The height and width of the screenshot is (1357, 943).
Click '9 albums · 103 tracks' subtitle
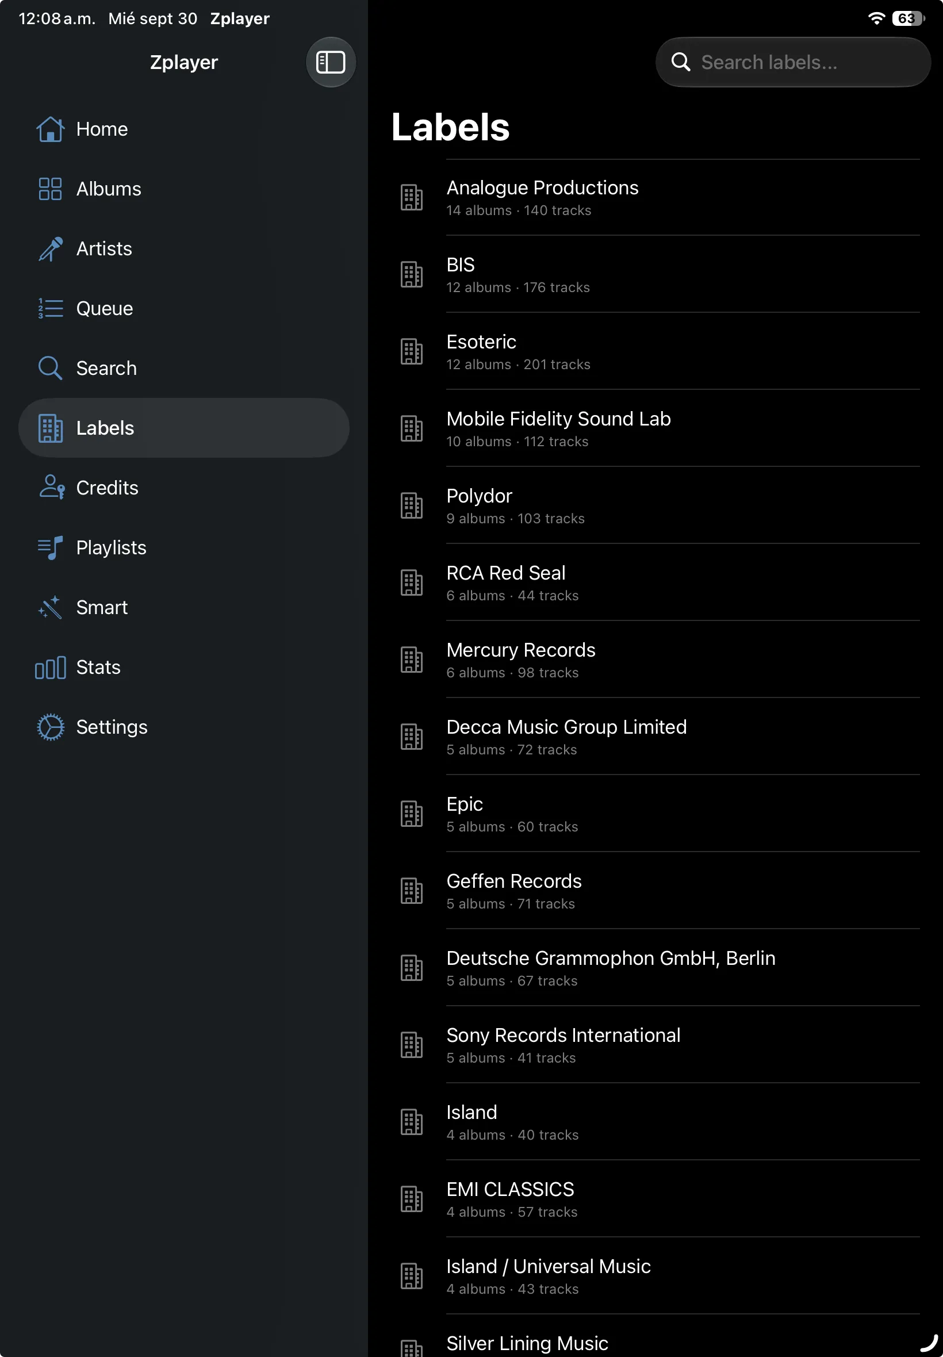515,519
